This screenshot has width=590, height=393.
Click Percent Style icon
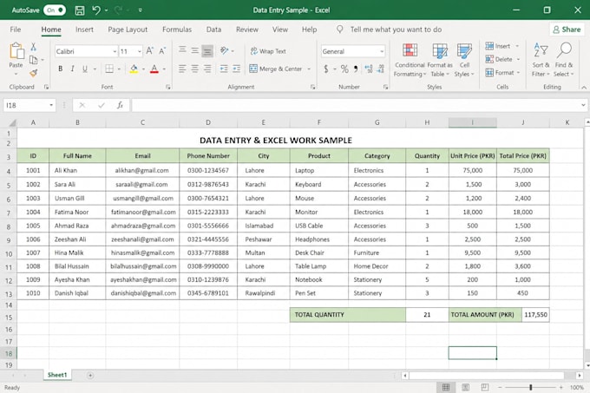point(344,69)
